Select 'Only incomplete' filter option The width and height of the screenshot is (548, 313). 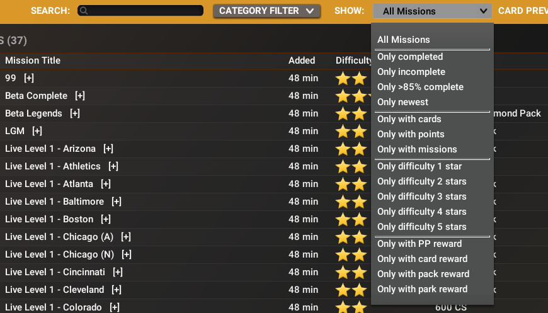411,72
